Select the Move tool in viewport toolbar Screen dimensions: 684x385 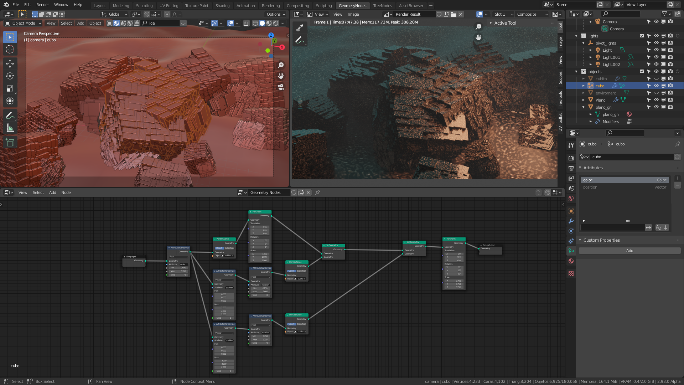pyautogui.click(x=10, y=63)
